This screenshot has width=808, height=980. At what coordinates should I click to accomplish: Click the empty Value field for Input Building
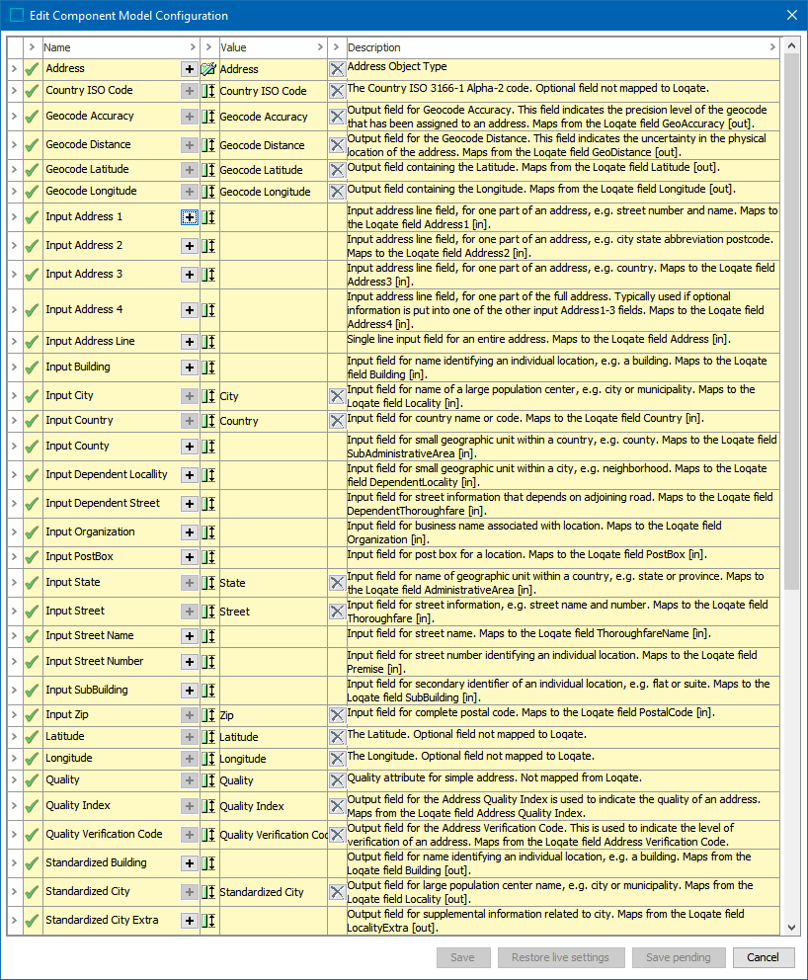pyautogui.click(x=273, y=367)
